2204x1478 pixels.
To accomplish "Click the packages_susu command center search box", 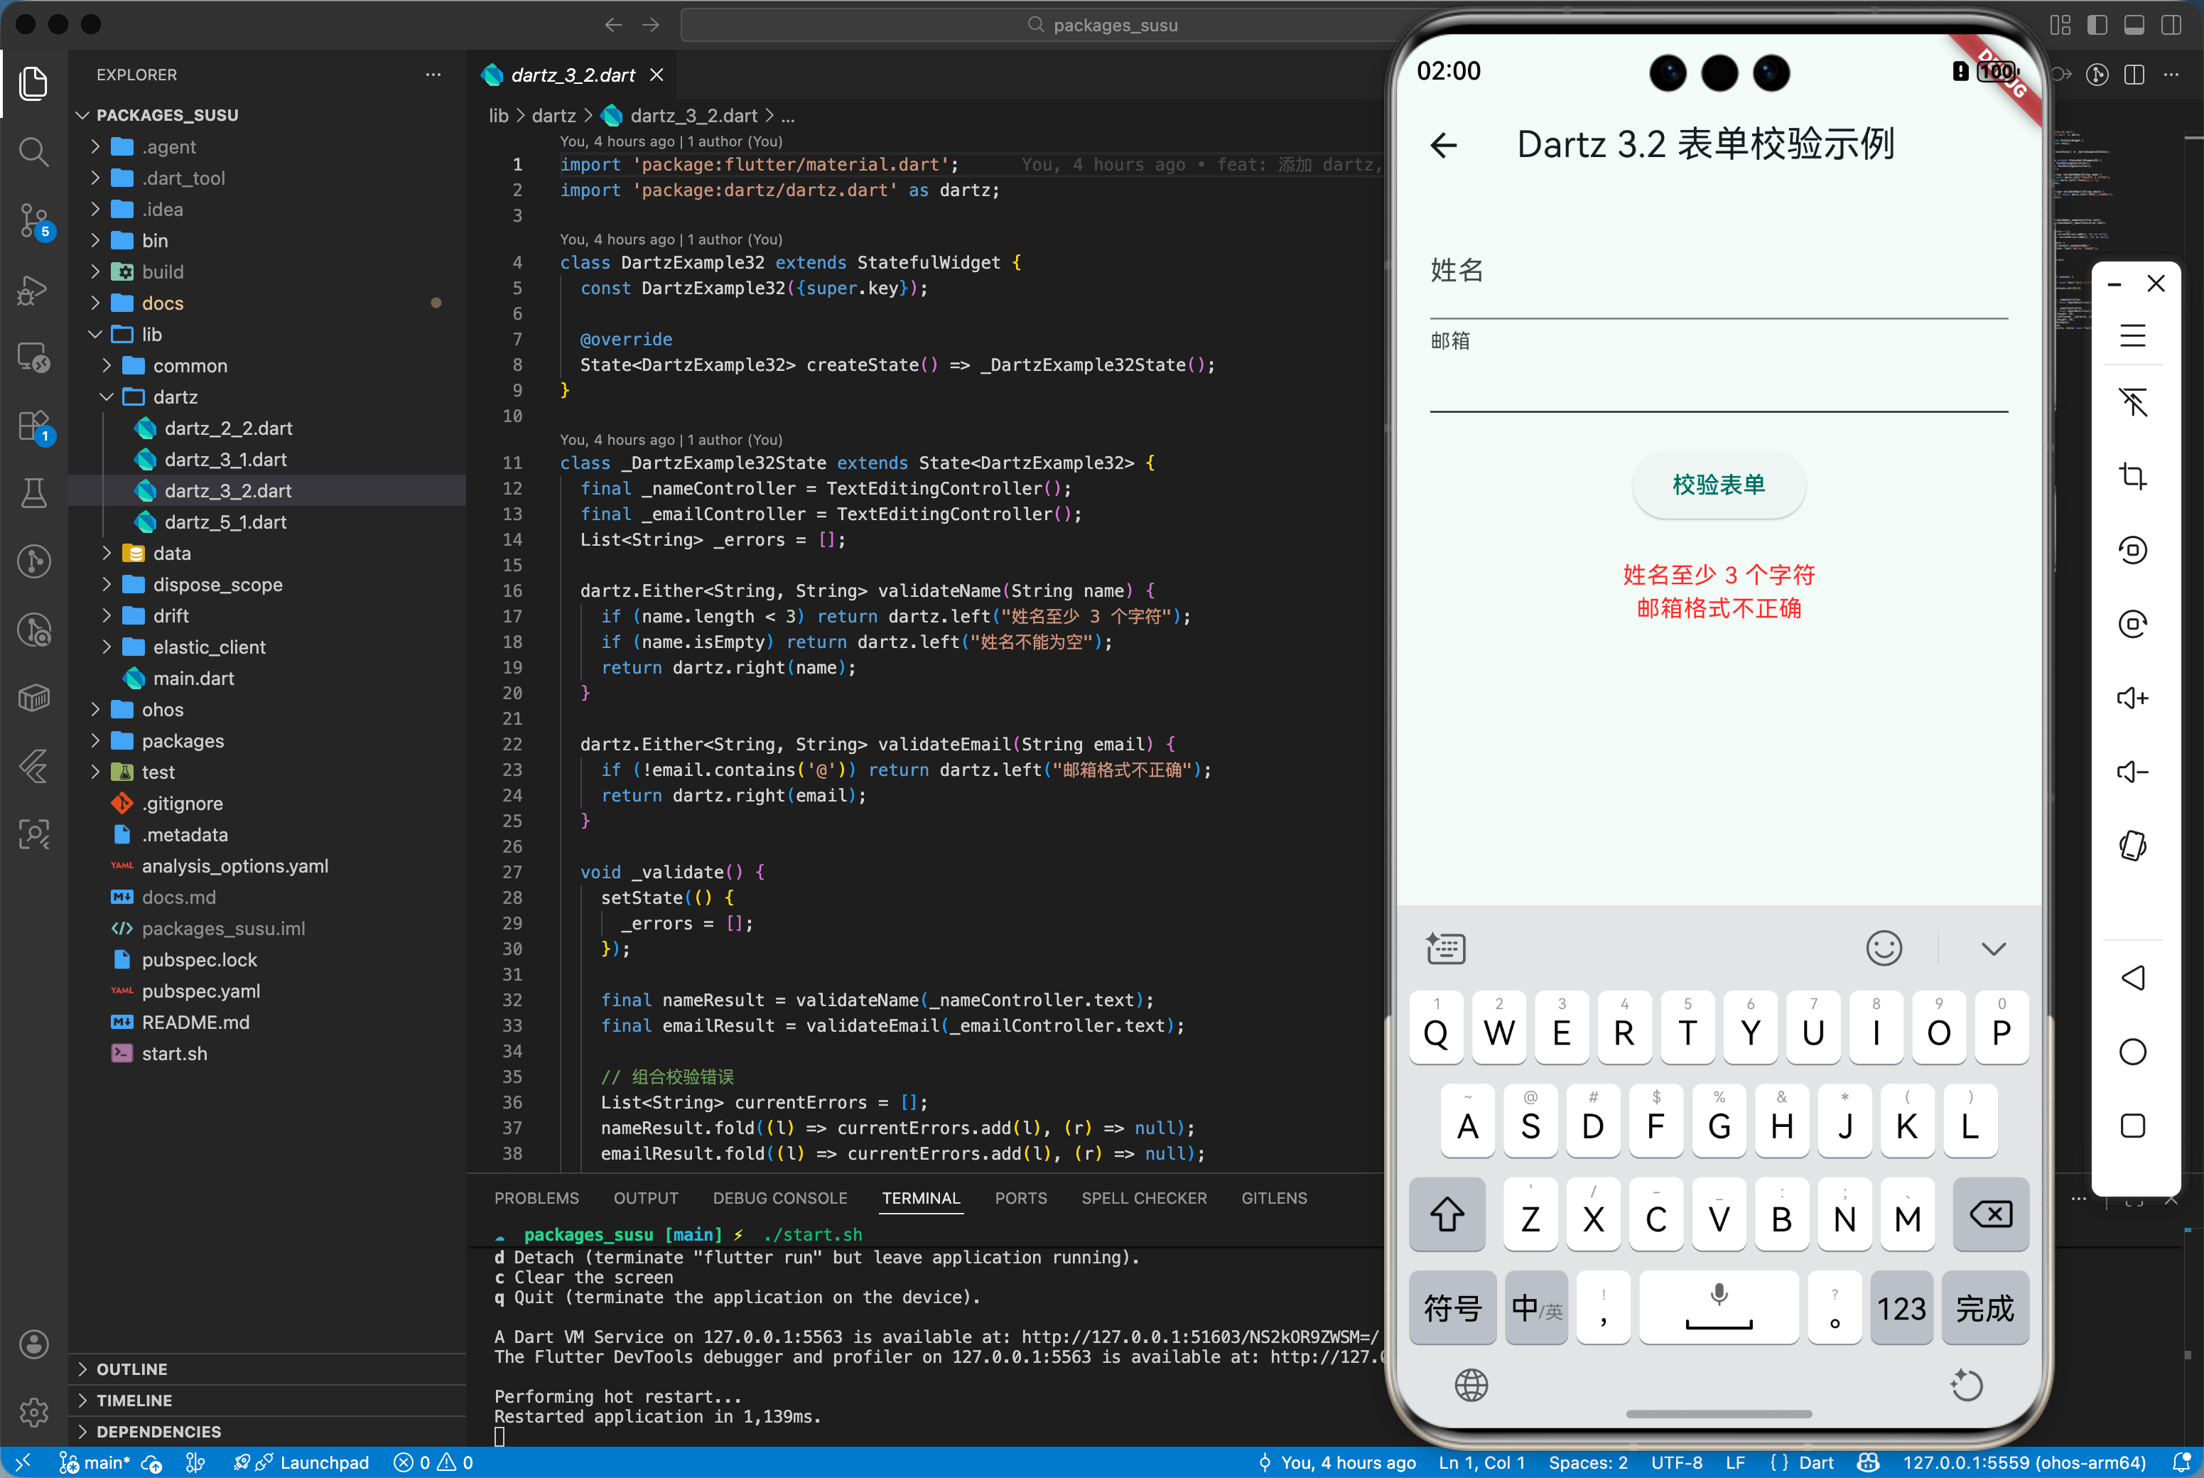I will pyautogui.click(x=1103, y=24).
